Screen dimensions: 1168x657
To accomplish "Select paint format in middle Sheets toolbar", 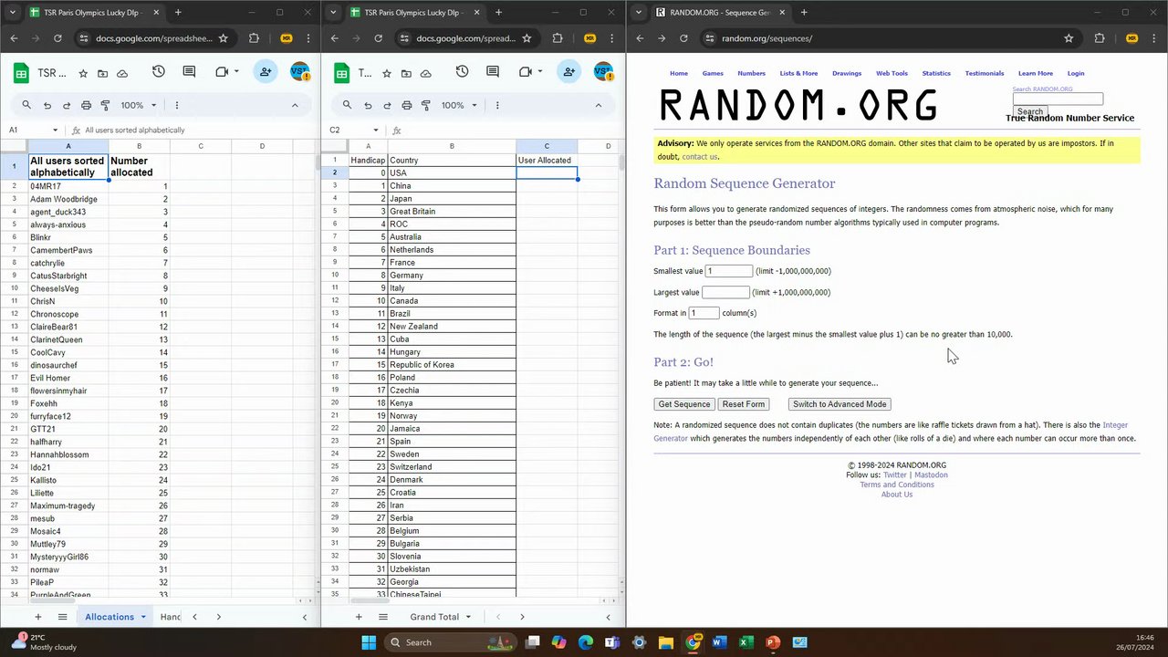I will (x=425, y=105).
